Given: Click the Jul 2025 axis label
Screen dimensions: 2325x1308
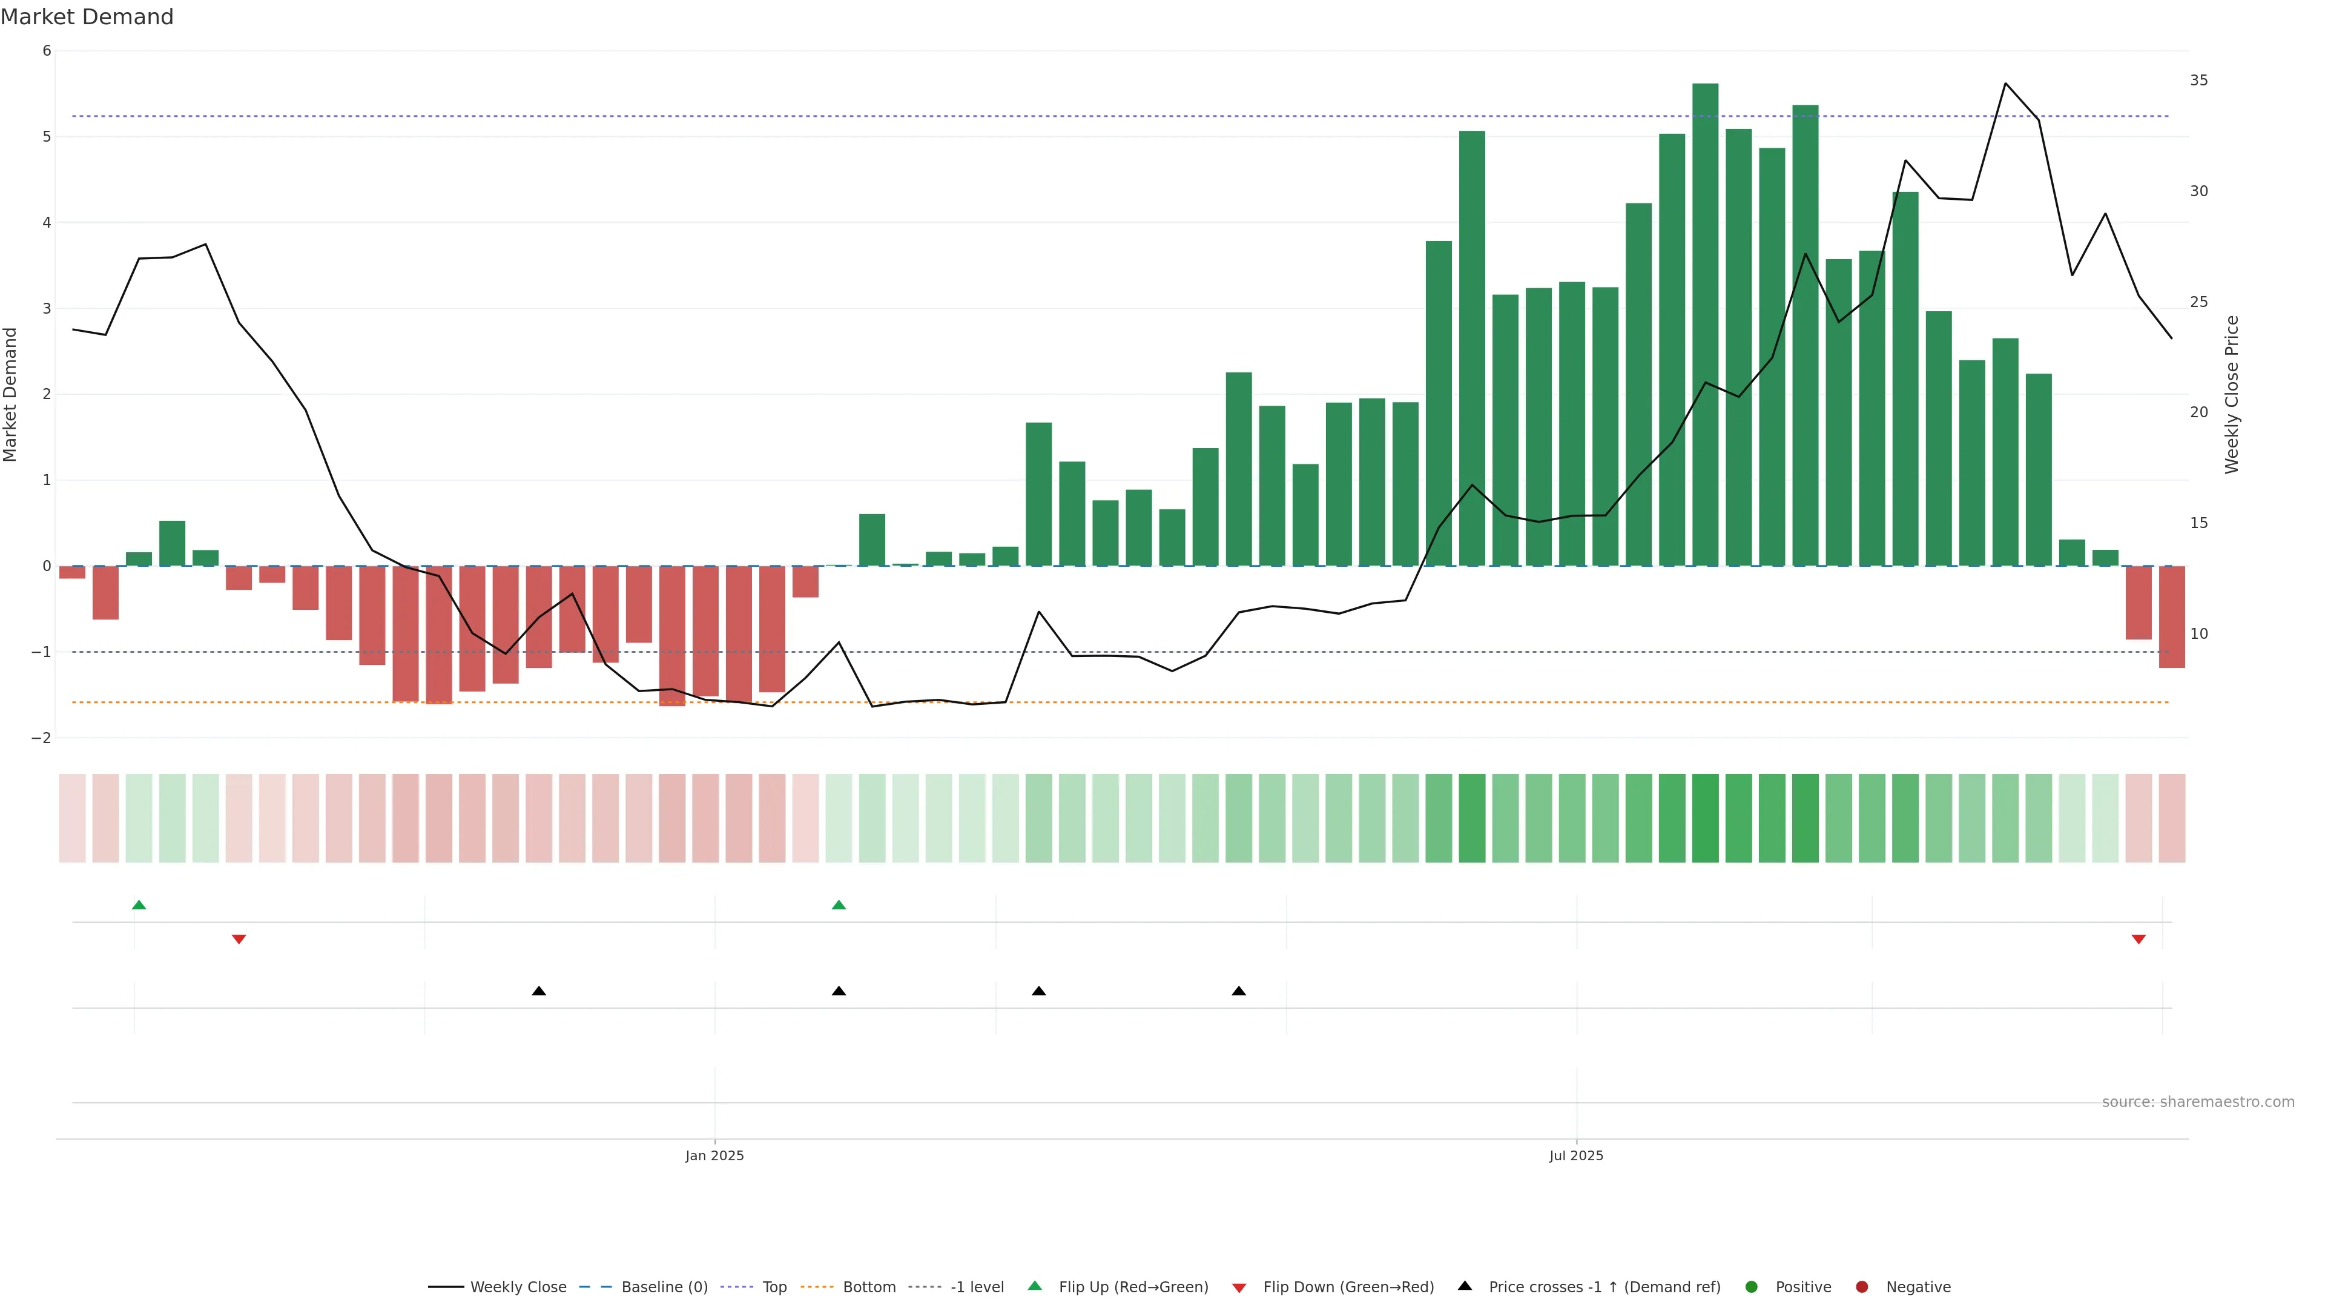Looking at the screenshot, I should click(x=1576, y=1155).
